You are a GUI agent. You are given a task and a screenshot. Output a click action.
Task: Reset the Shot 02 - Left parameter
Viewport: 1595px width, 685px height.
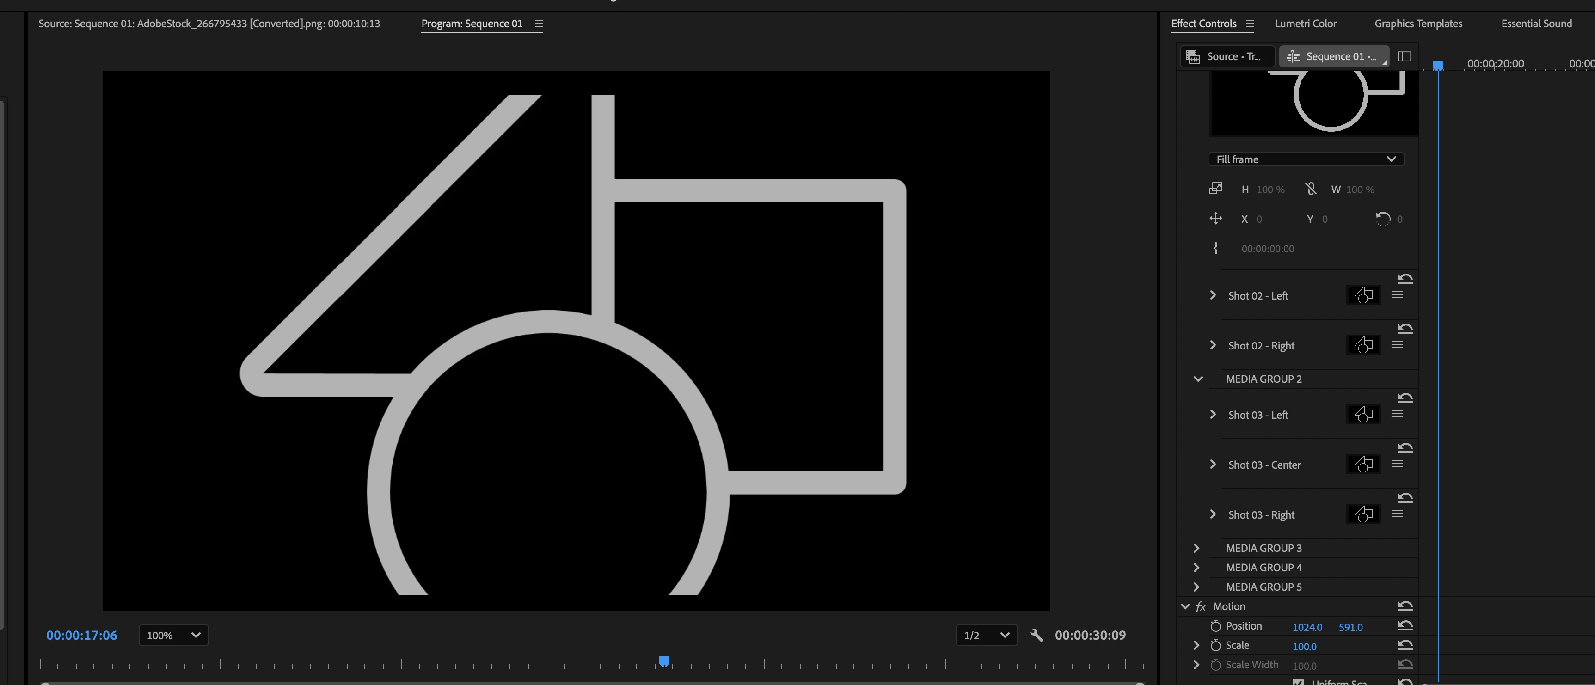tap(1405, 278)
